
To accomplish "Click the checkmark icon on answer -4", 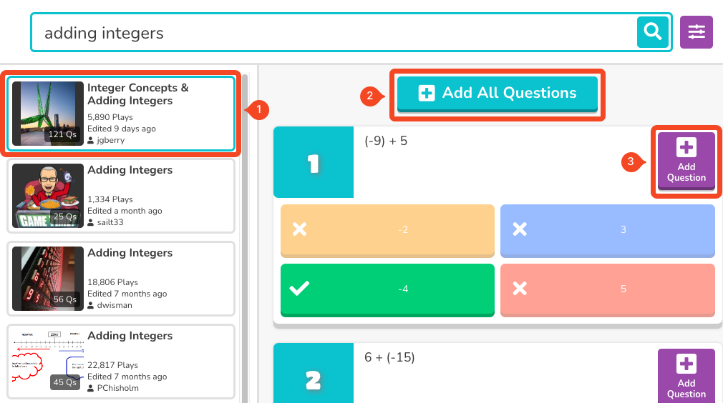I will tap(299, 289).
